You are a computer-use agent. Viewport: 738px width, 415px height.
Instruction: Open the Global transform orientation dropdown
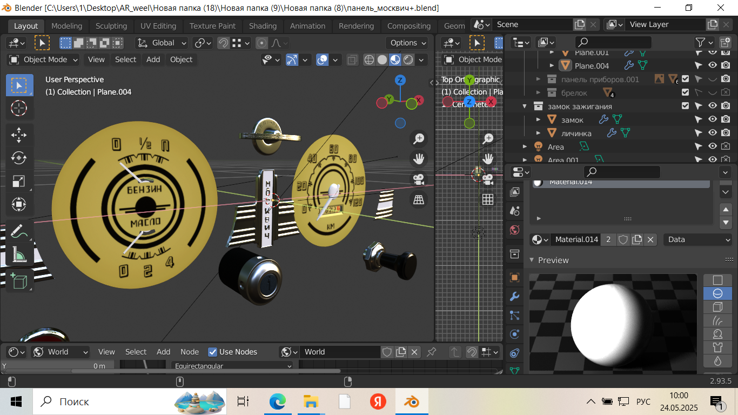(162, 43)
